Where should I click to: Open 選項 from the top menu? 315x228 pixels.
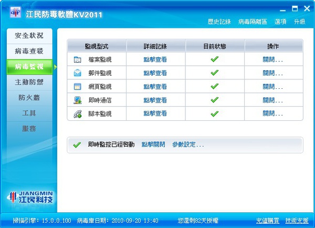280,22
